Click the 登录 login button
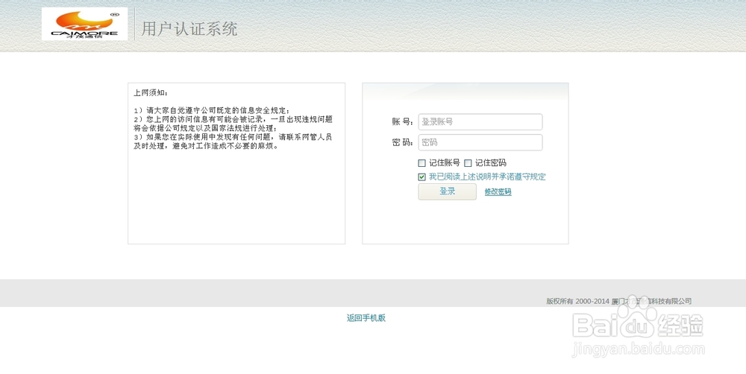The width and height of the screenshot is (746, 374). pos(447,191)
